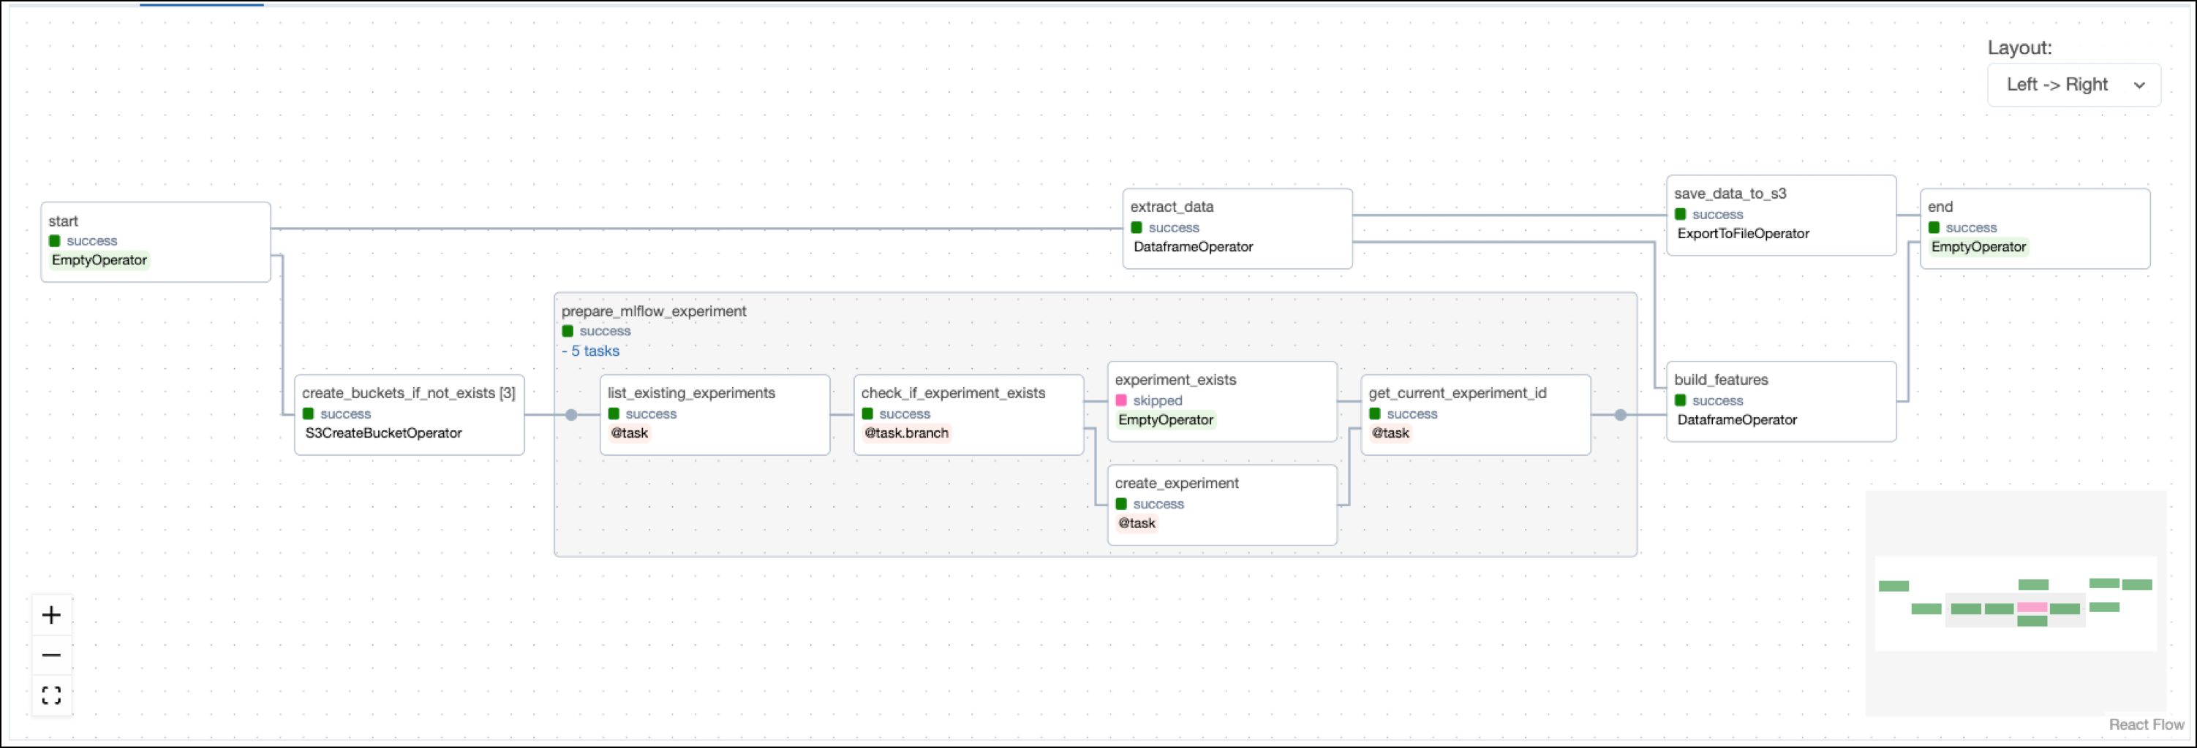Click the zoom out minus icon
This screenshot has width=2197, height=748.
pyautogui.click(x=52, y=654)
